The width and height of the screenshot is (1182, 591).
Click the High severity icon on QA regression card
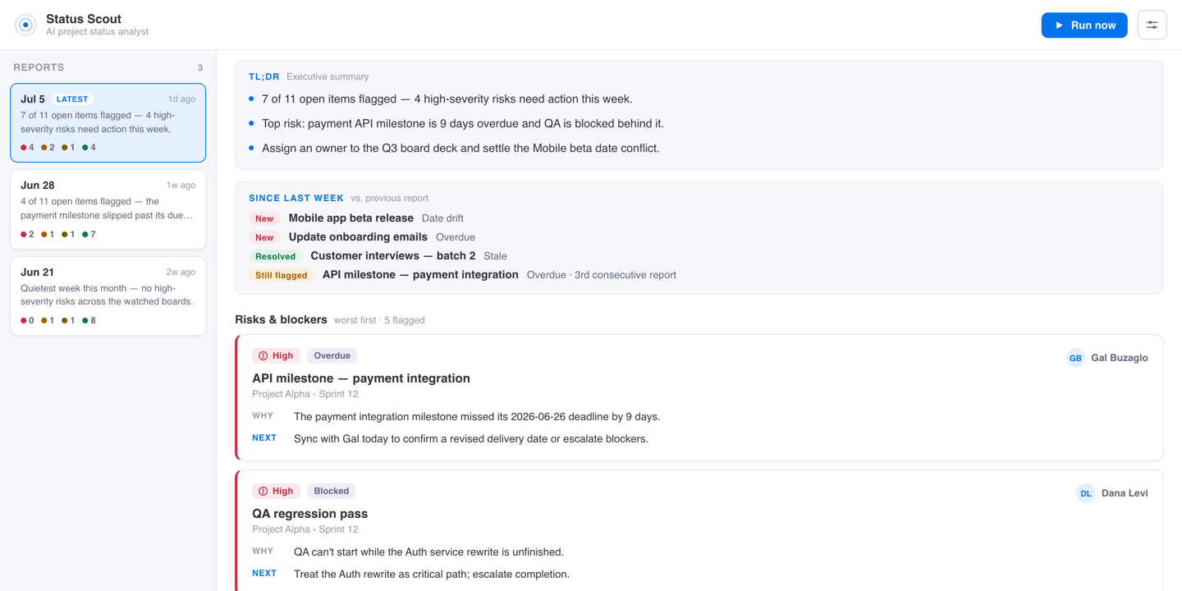[263, 492]
